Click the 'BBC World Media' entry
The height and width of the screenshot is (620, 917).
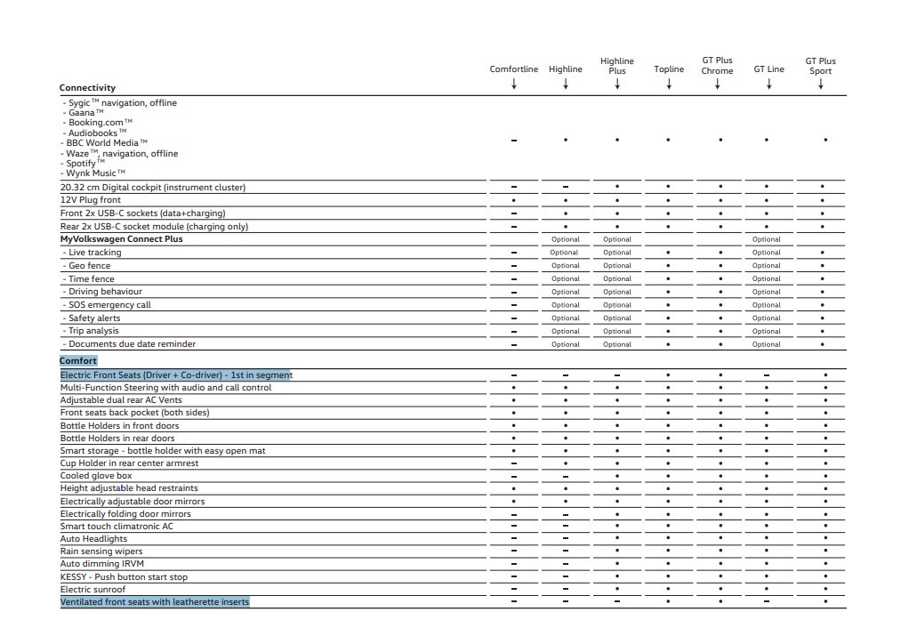point(104,142)
